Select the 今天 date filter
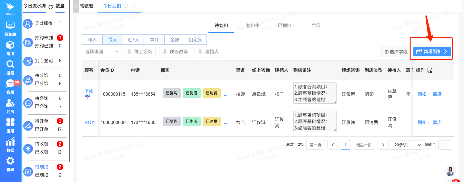Screen dimensions: 464x182 coord(113,40)
